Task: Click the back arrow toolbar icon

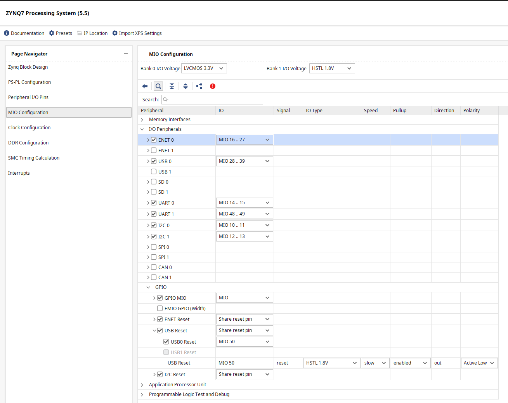Action: (x=145, y=86)
